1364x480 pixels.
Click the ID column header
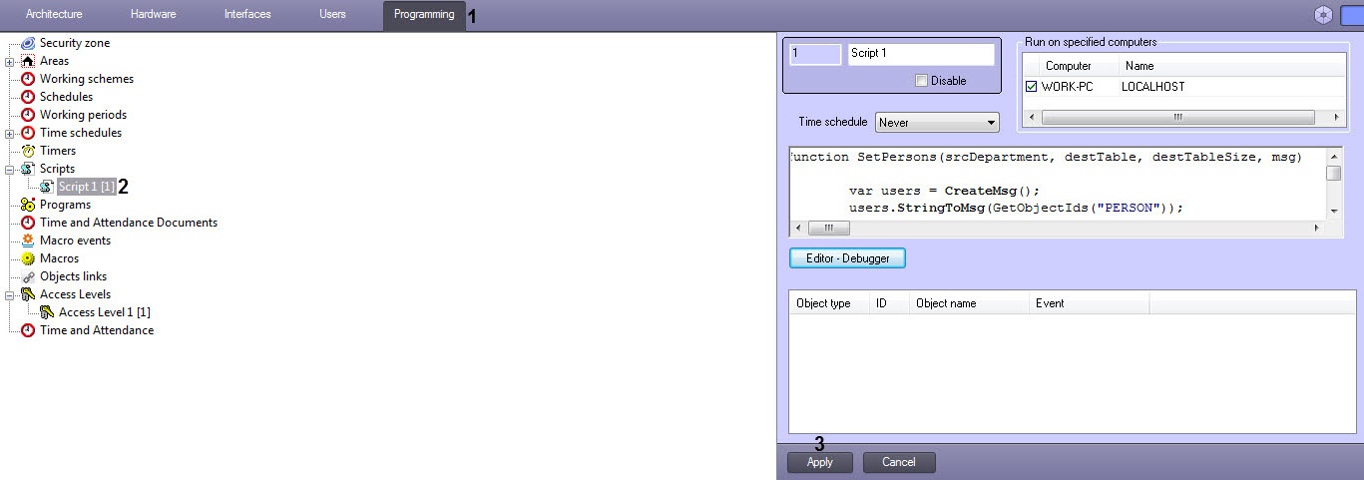(x=889, y=303)
